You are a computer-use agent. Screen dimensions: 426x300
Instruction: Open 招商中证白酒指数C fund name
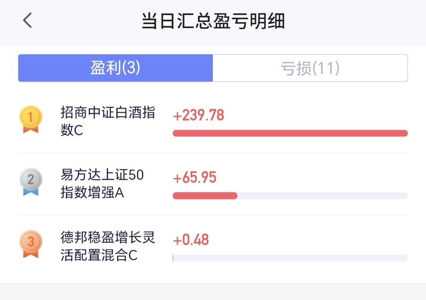coord(108,121)
